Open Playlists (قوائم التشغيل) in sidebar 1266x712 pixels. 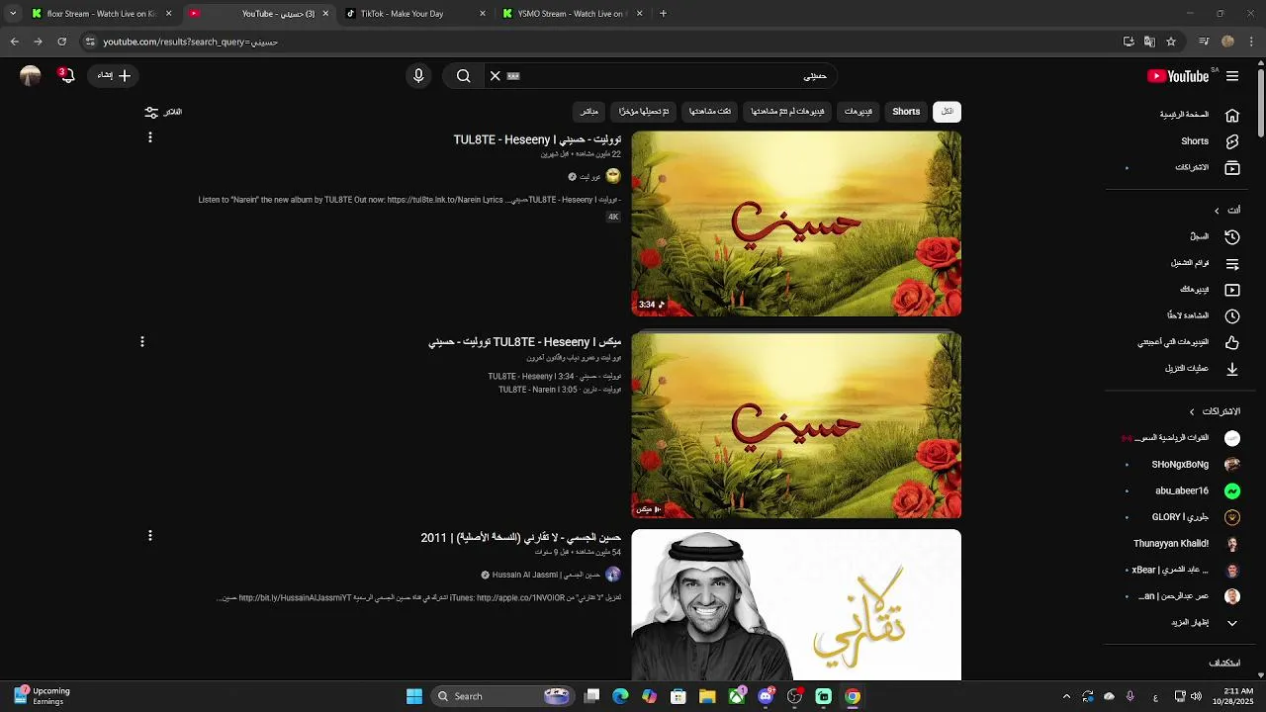click(x=1205, y=263)
